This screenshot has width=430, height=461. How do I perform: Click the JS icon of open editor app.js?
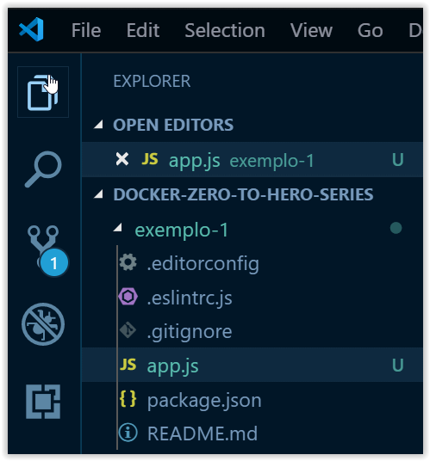150,159
